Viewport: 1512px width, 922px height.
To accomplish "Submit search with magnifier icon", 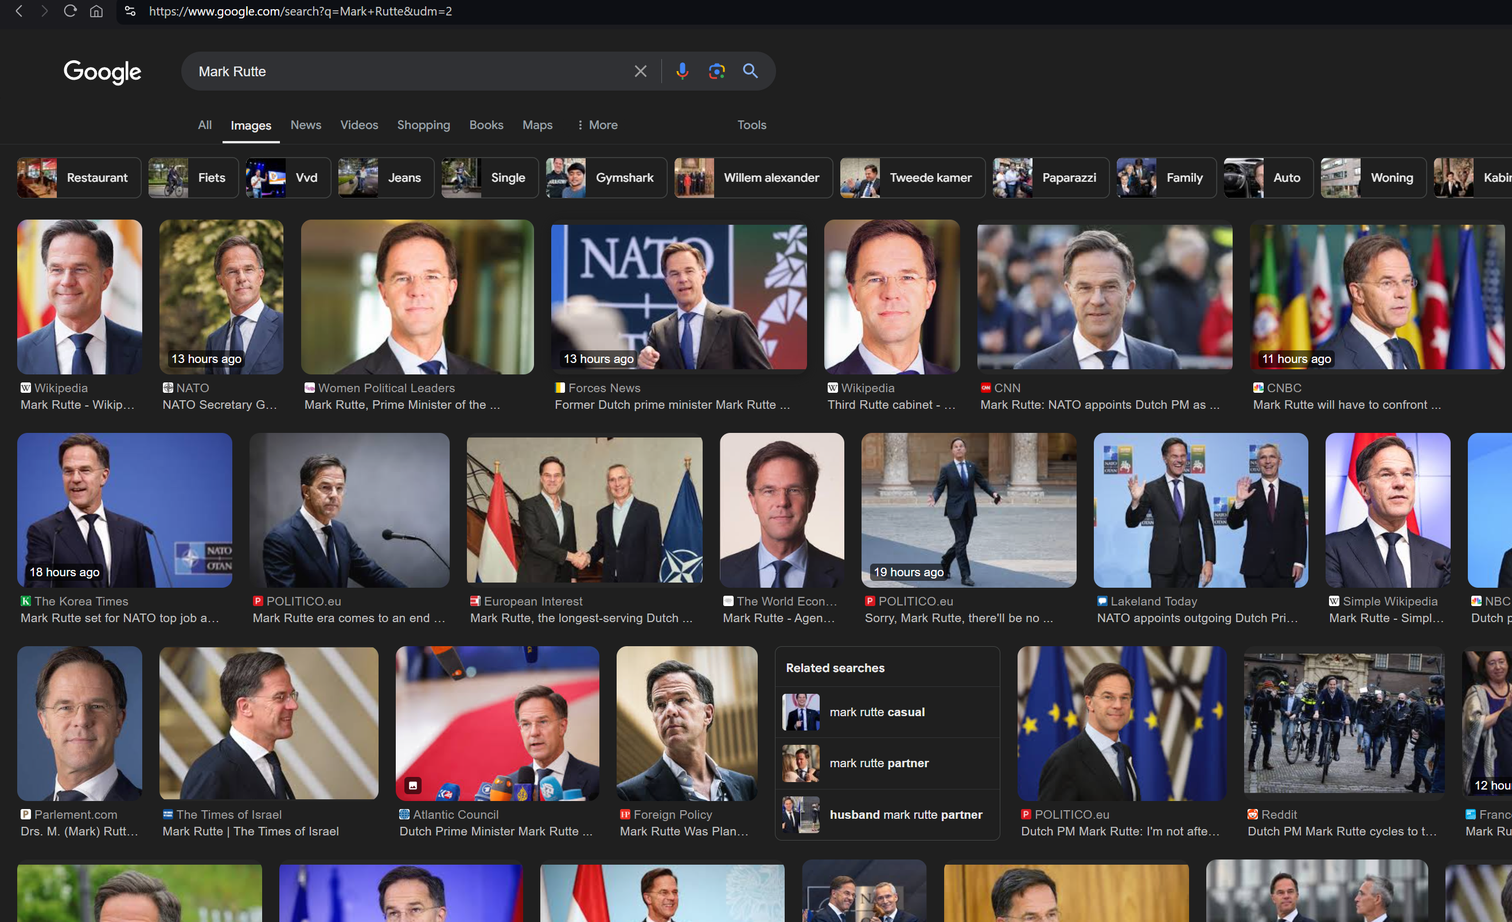I will 750,71.
